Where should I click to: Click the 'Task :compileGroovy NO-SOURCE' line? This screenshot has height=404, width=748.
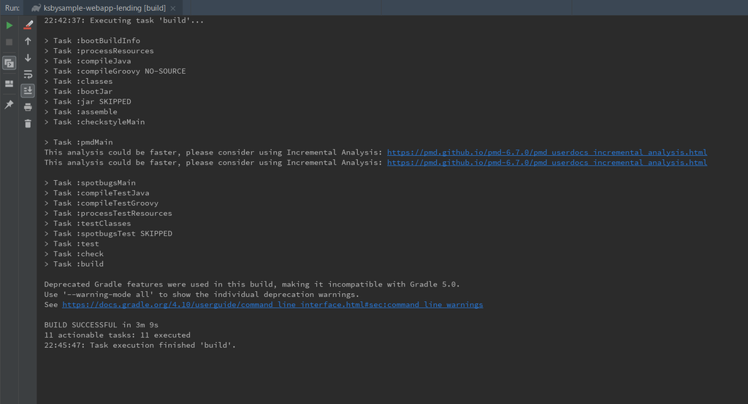tap(115, 71)
